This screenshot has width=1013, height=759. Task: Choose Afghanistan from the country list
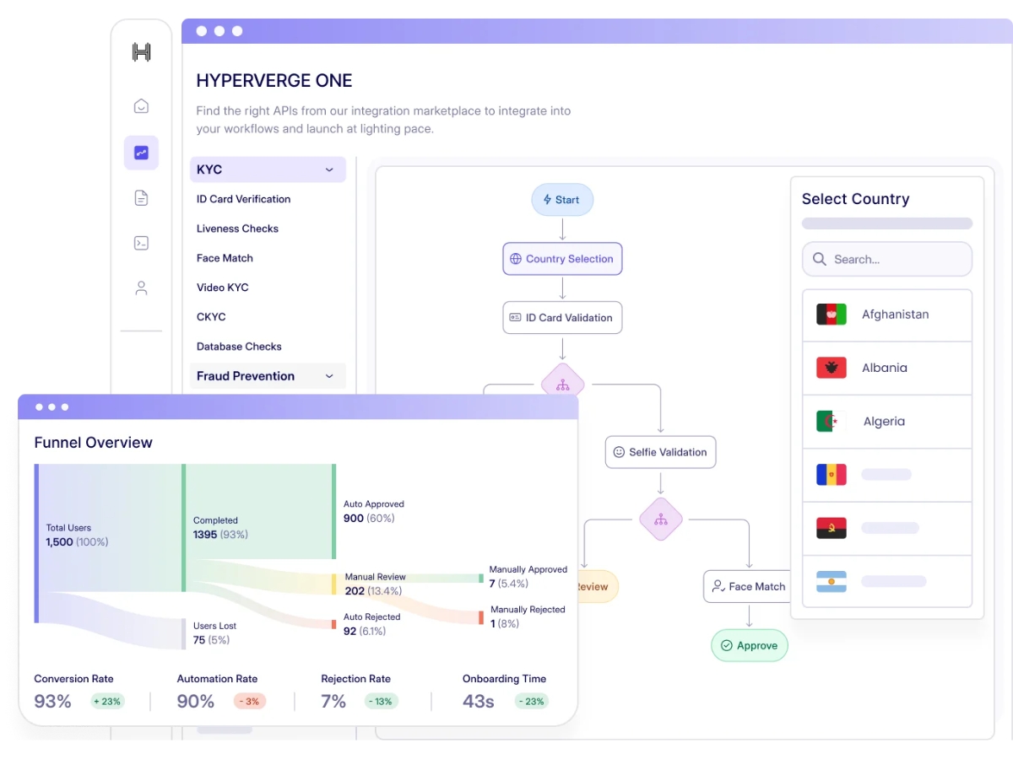tap(887, 315)
